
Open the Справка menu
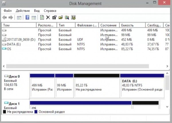click(50, 11)
